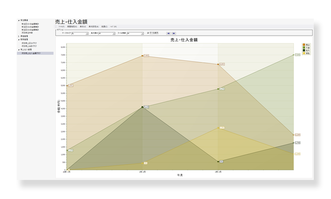This screenshot has width=331, height=199.
Task: Collapse the 受注関連 tree node
Action: click(19, 20)
